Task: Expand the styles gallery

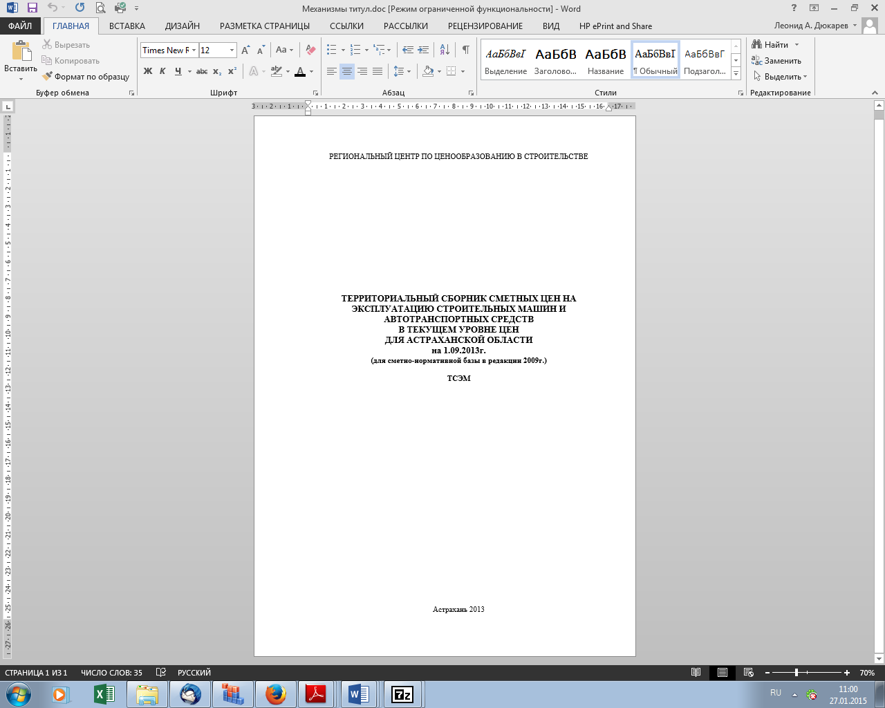Action: (x=736, y=73)
